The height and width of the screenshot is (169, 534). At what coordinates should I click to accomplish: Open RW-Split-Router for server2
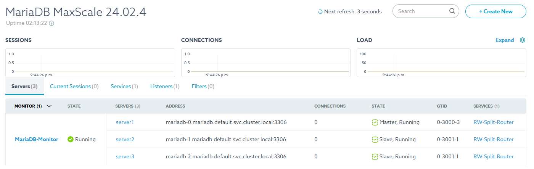(494, 139)
